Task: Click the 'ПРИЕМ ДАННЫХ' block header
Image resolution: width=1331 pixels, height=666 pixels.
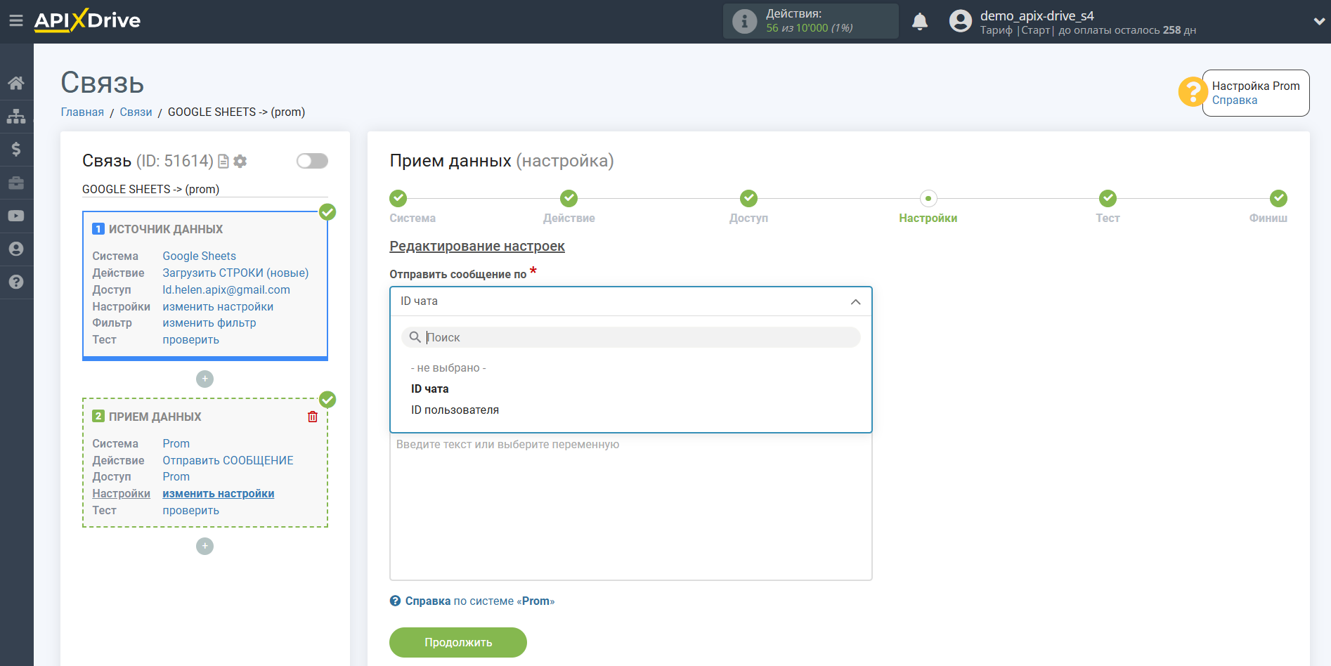Action: click(x=155, y=417)
